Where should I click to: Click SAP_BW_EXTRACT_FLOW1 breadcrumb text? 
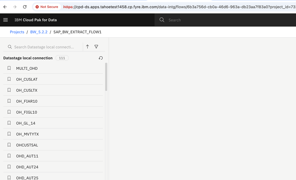click(77, 32)
